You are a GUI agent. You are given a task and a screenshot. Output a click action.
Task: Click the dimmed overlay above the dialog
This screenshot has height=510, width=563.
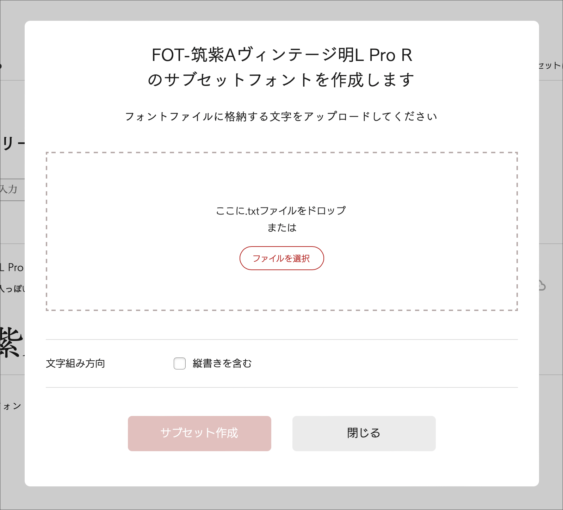(x=281, y=10)
